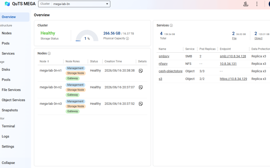
Task: Go to Nodes in the sidebar
Action: [7, 33]
